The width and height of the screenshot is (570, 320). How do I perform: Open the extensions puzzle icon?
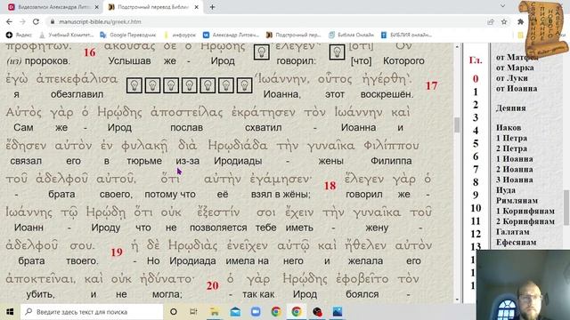pyautogui.click(x=520, y=21)
